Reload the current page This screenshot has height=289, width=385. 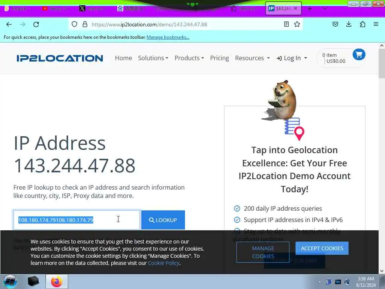click(36, 24)
